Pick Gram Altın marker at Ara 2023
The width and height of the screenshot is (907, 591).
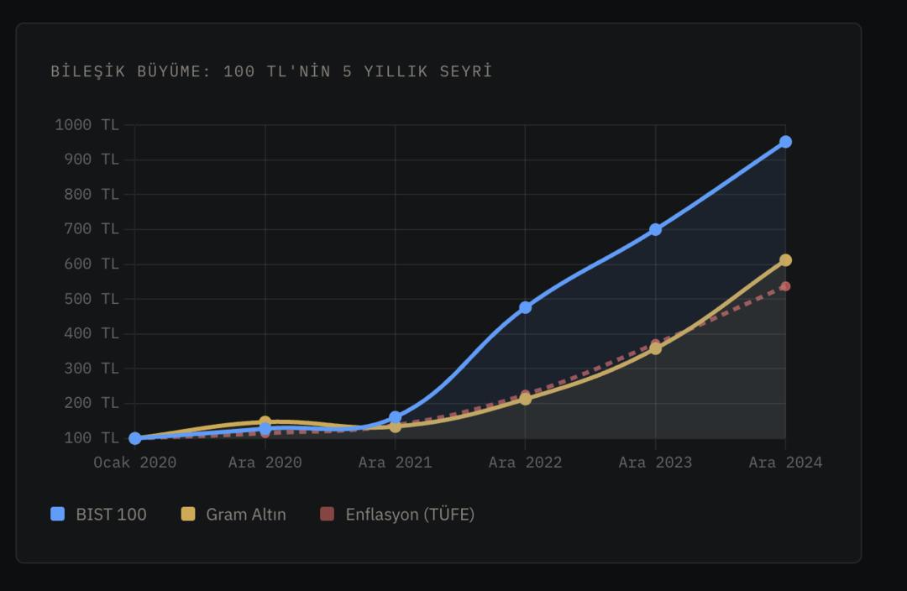click(655, 348)
